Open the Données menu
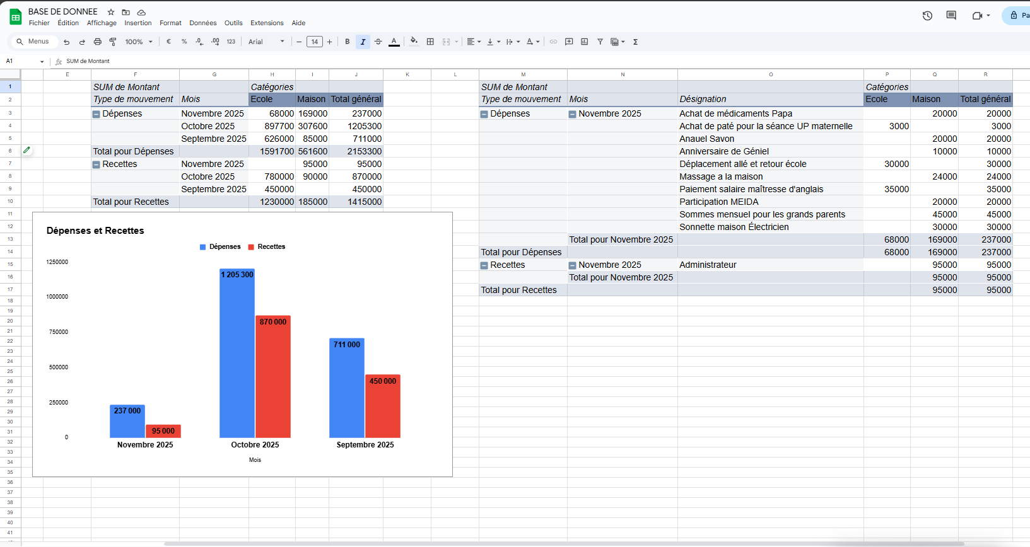1030x547 pixels. point(202,23)
